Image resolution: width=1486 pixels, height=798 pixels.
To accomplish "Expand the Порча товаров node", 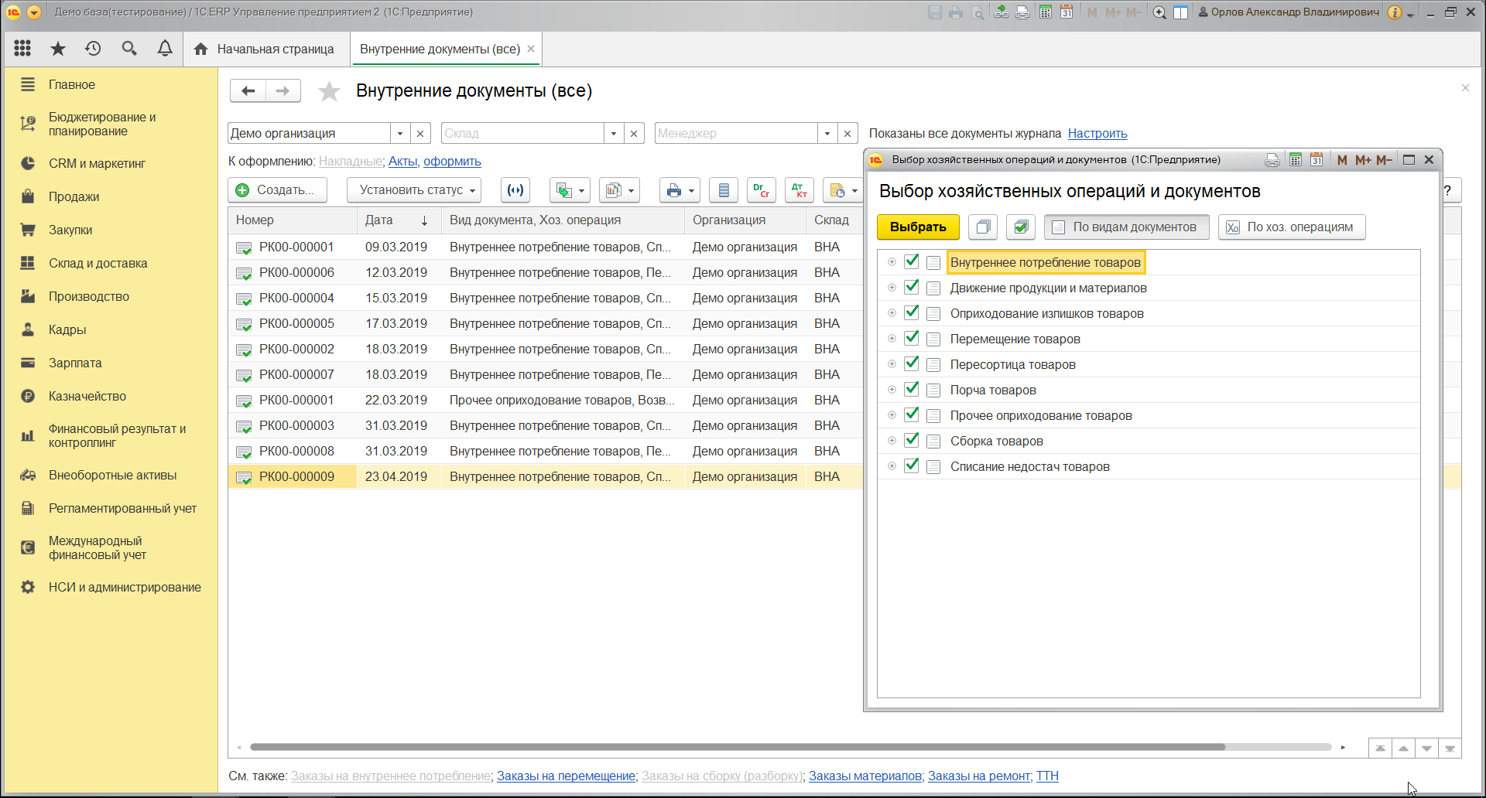I will pos(892,390).
